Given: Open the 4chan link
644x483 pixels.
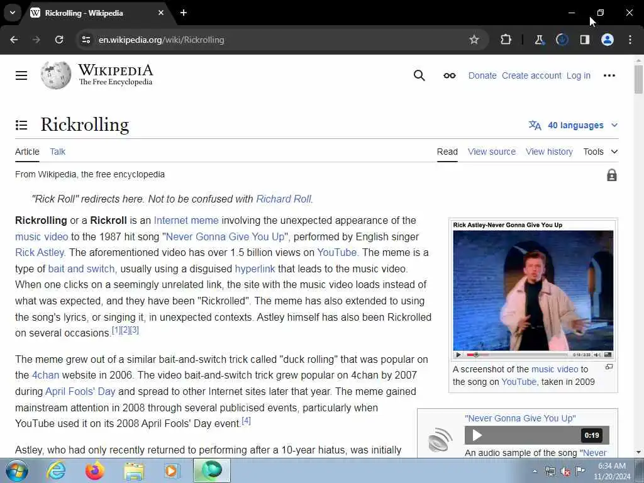Looking at the screenshot, I should click(45, 375).
